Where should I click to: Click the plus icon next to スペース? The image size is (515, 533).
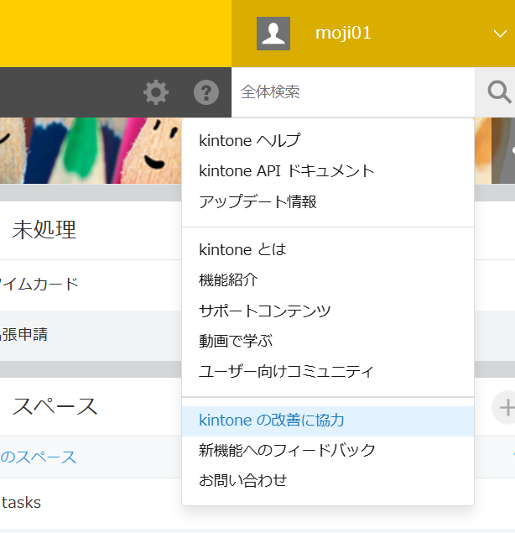[x=506, y=407]
